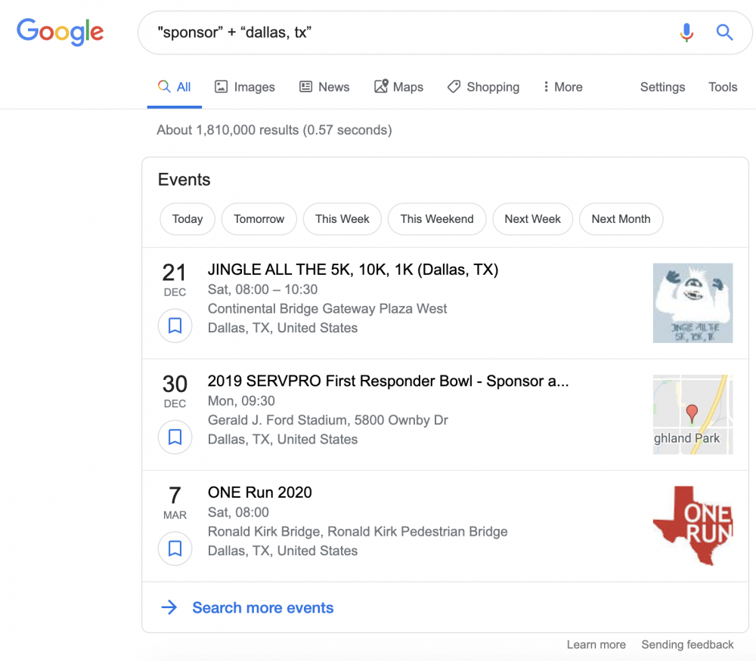The image size is (756, 661).
Task: Open the Settings menu
Action: pyautogui.click(x=662, y=87)
